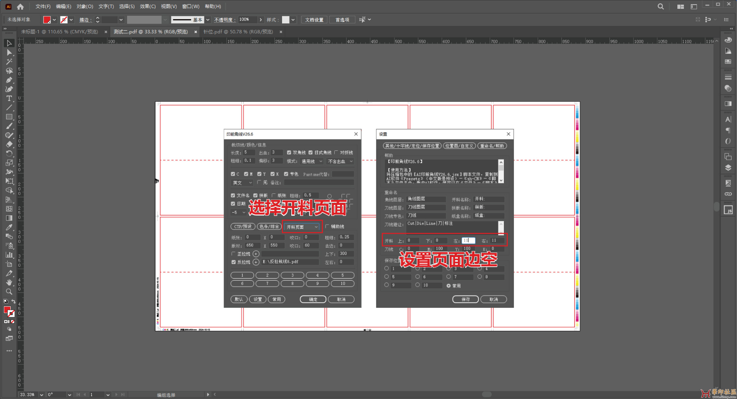Screen dimensions: 737x399
Task: Open the 开料页面 dropdown
Action: click(x=302, y=227)
